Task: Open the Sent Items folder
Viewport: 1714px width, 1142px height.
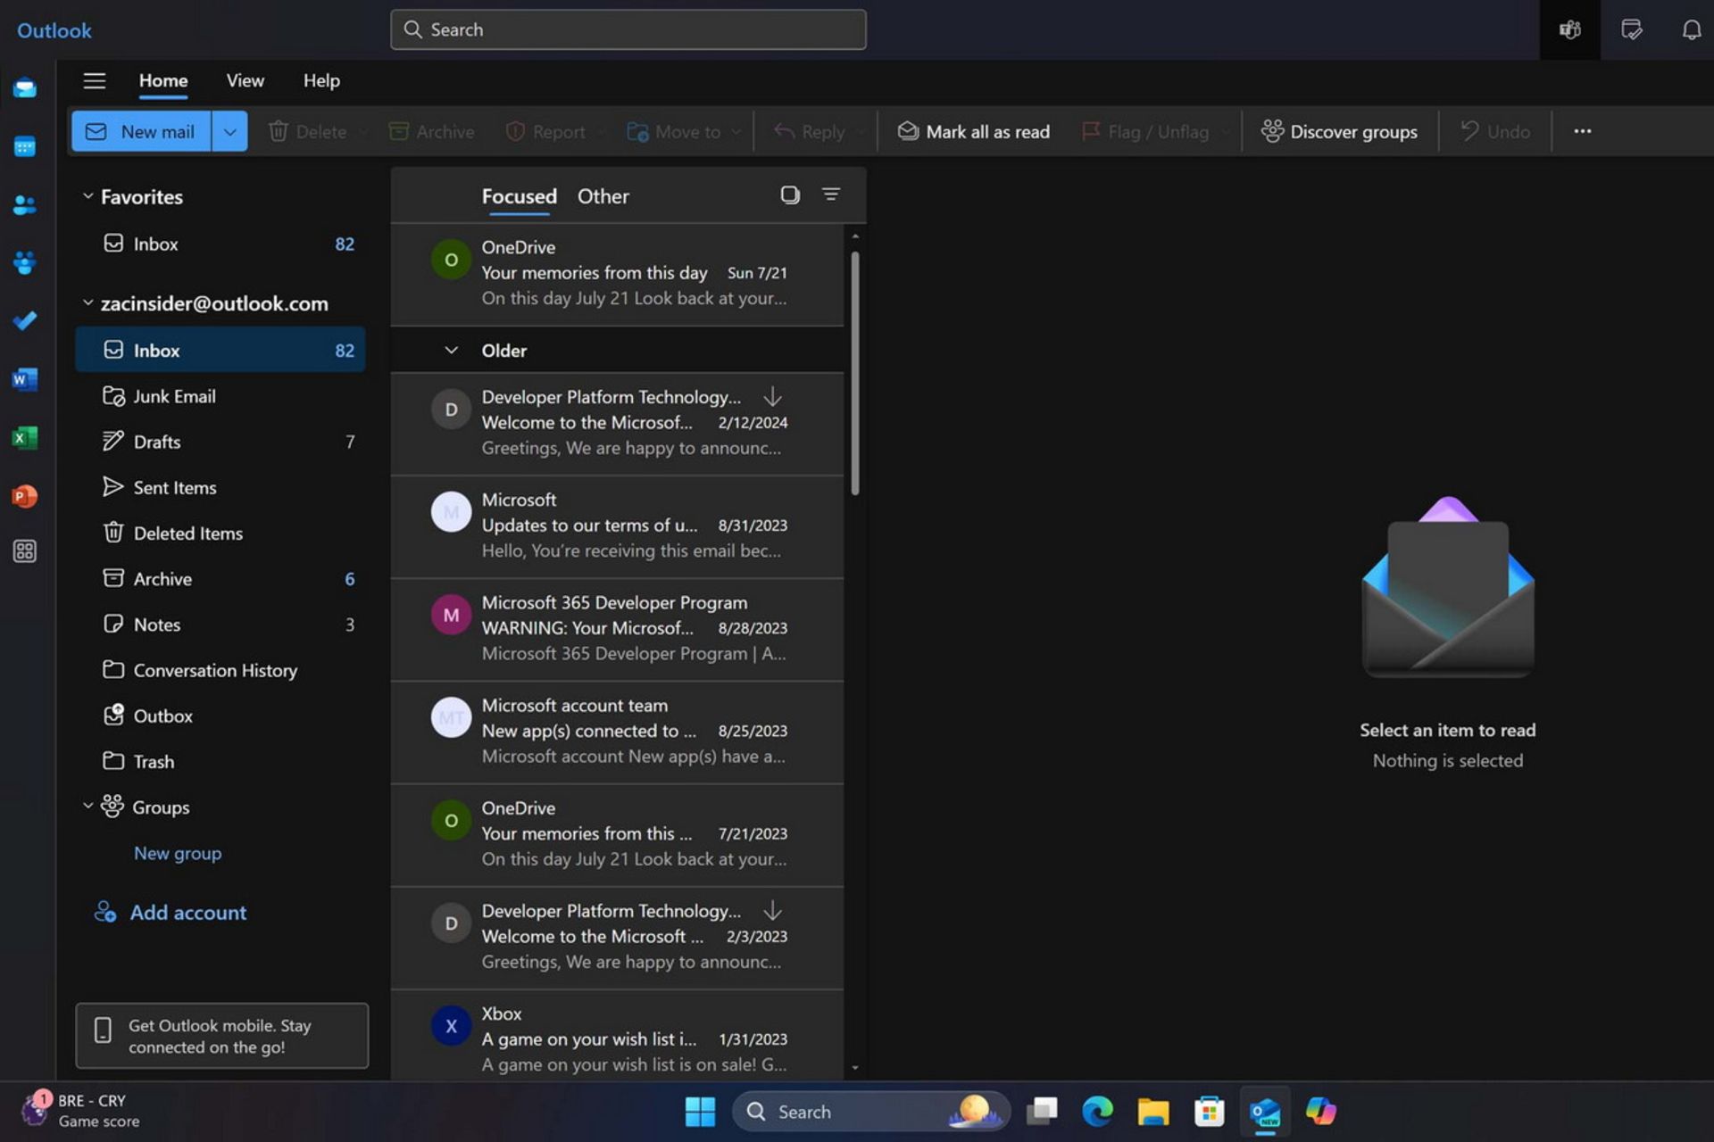Action: [220, 487]
